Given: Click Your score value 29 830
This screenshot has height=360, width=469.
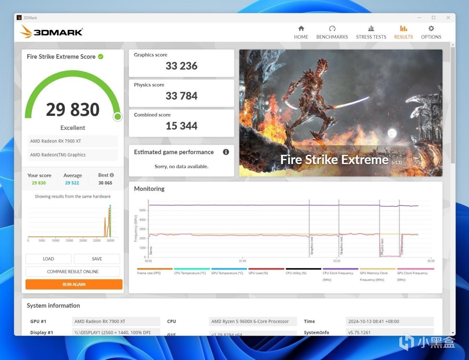Looking at the screenshot, I should click(x=39, y=183).
